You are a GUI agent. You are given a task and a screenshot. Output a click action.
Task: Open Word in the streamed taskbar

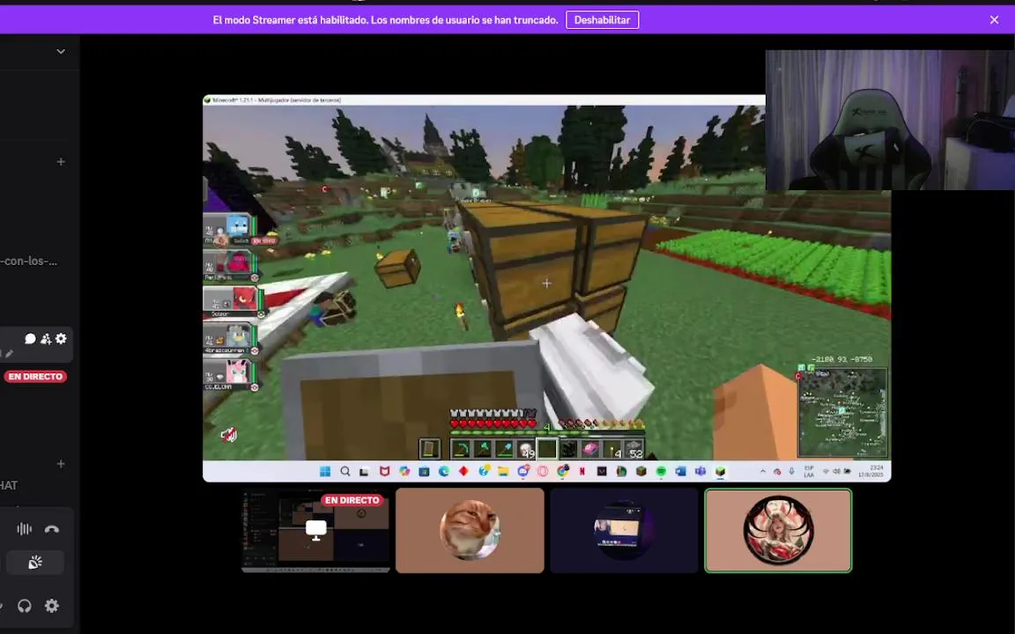[x=680, y=472]
